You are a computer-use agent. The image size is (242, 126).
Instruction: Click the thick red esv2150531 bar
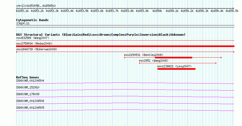point(174,58)
